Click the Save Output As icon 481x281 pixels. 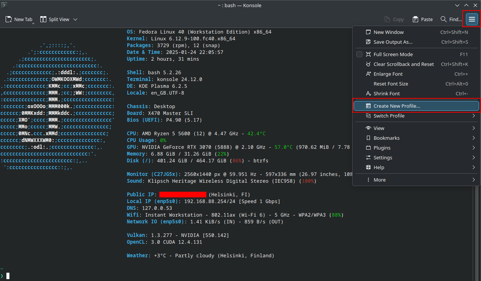point(368,42)
